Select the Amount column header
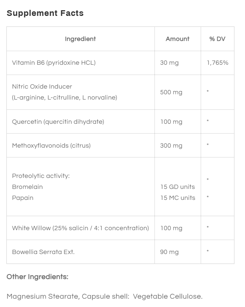The image size is (245, 307). click(178, 39)
